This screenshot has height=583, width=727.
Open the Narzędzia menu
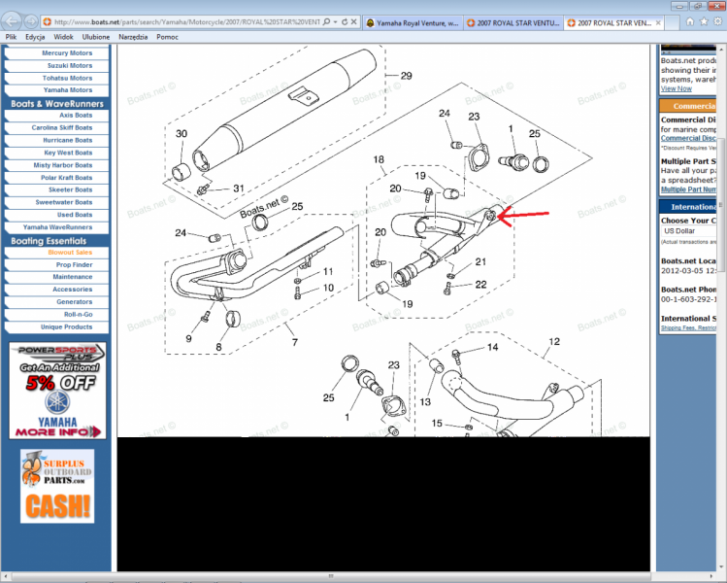pos(133,37)
